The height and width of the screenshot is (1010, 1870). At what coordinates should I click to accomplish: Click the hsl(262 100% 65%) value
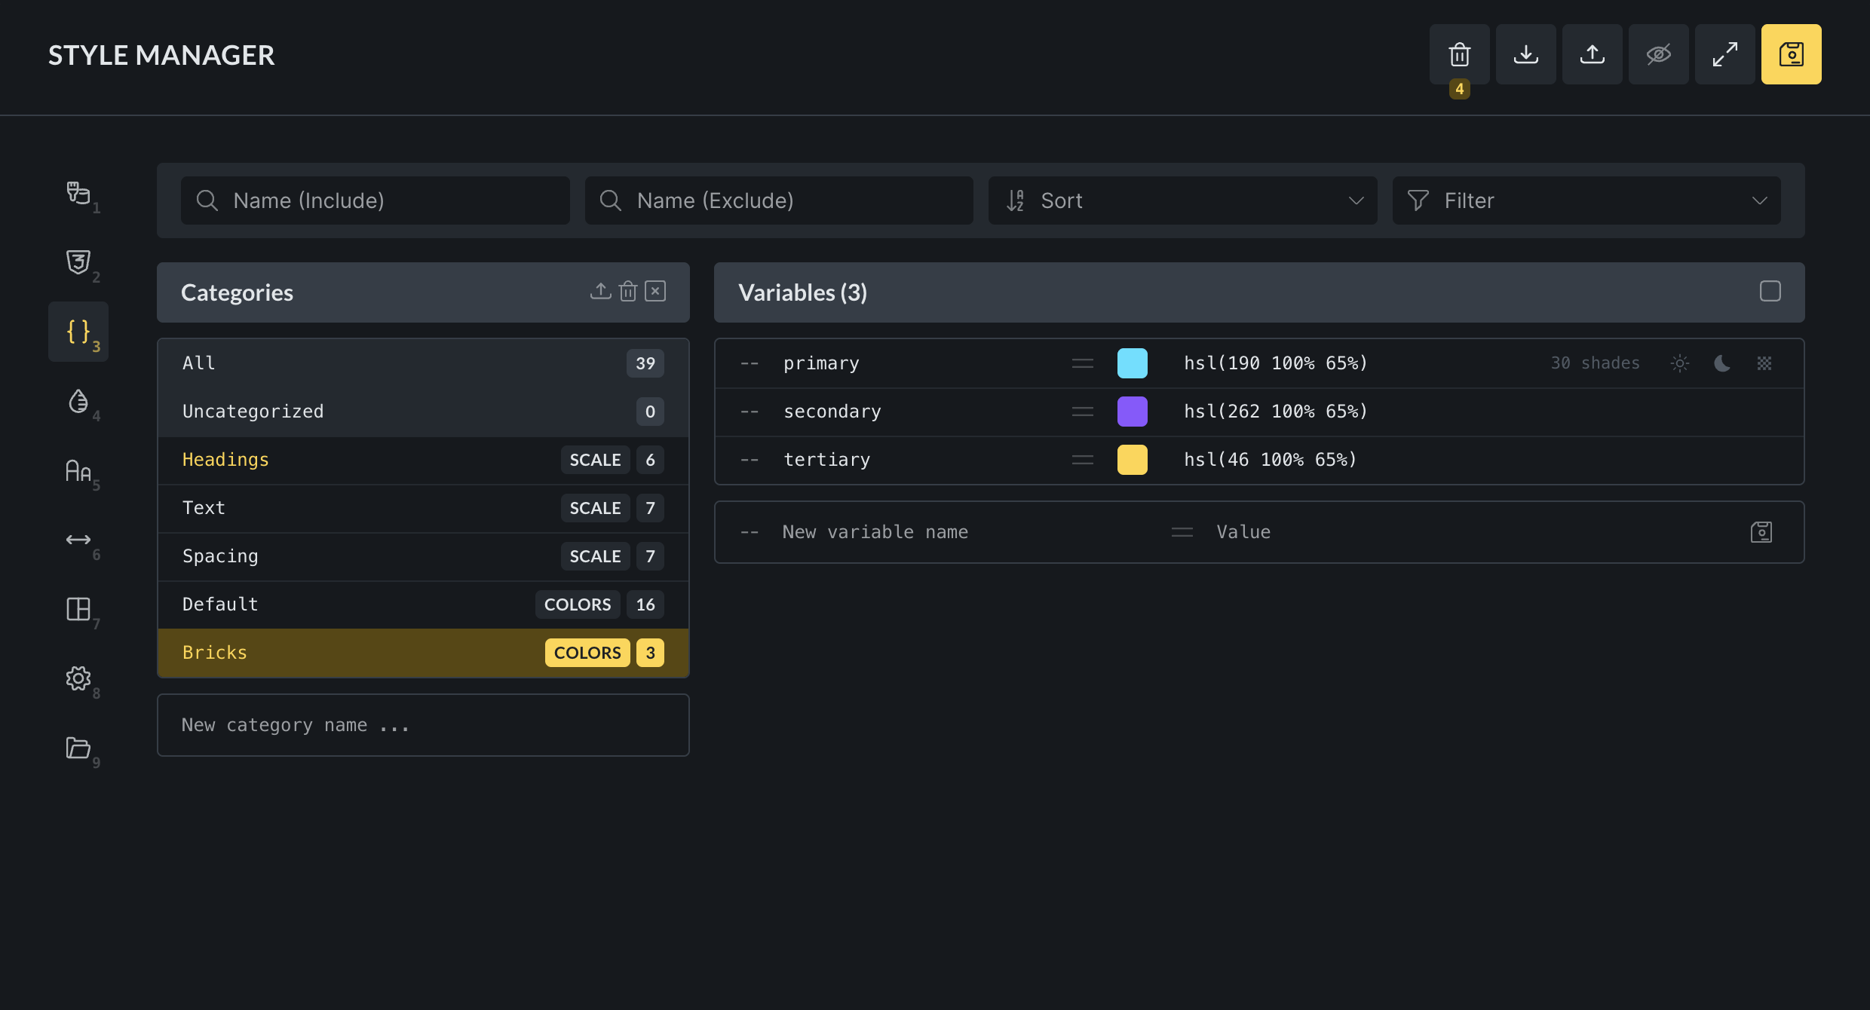[1276, 412]
